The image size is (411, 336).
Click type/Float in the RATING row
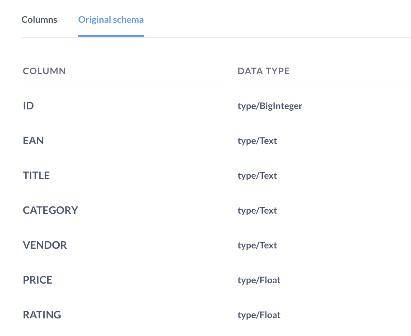tap(259, 315)
